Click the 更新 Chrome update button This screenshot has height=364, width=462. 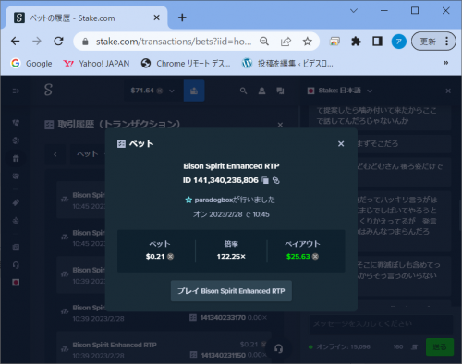point(433,42)
